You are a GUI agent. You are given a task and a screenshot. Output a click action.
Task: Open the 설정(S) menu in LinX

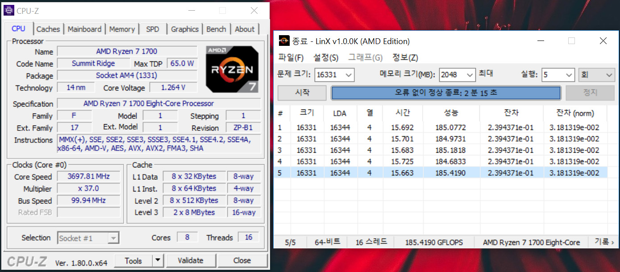pyautogui.click(x=326, y=57)
